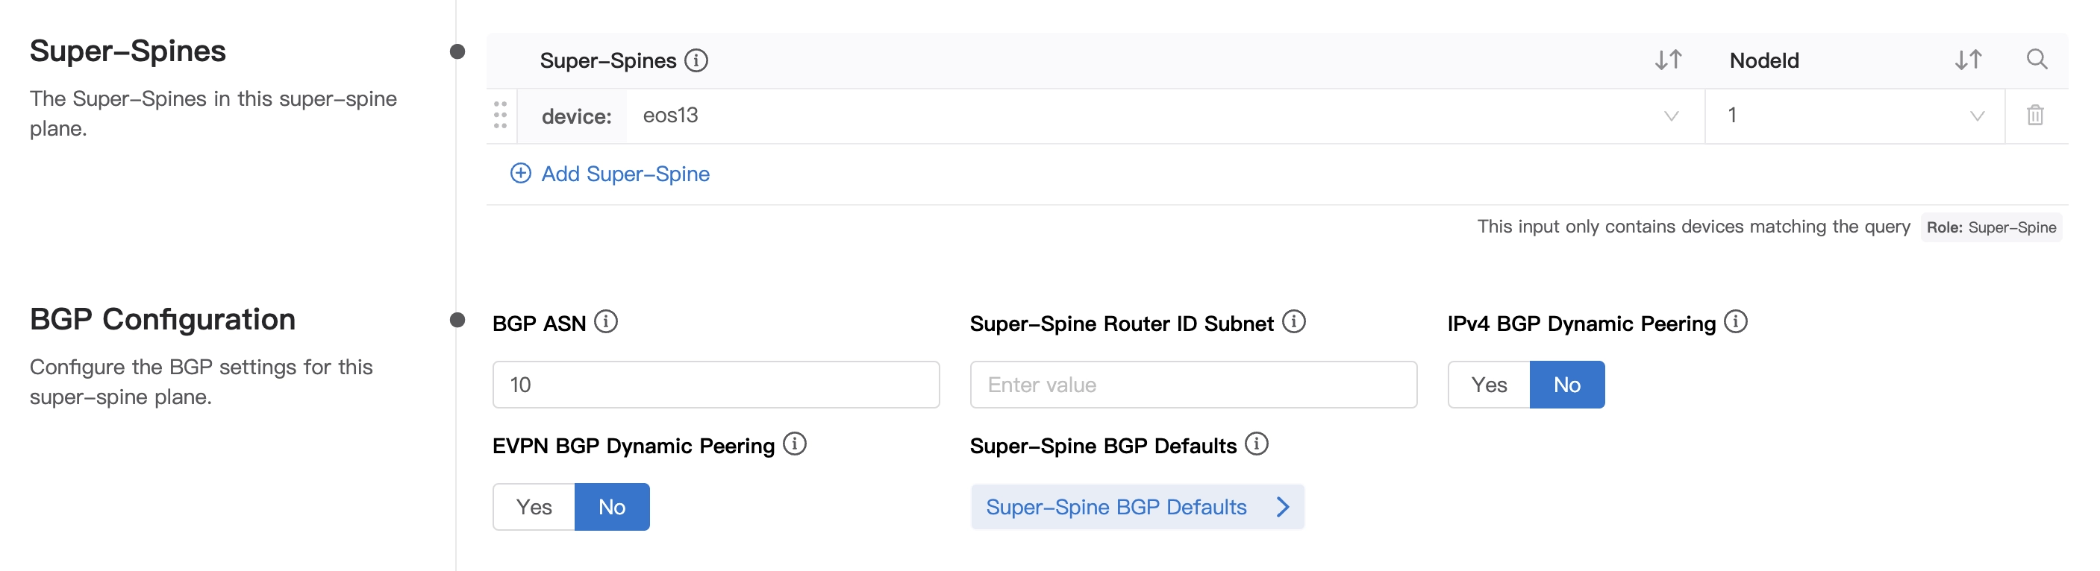Image resolution: width=2100 pixels, height=571 pixels.
Task: Click the BGP ASN input field
Action: (x=716, y=385)
